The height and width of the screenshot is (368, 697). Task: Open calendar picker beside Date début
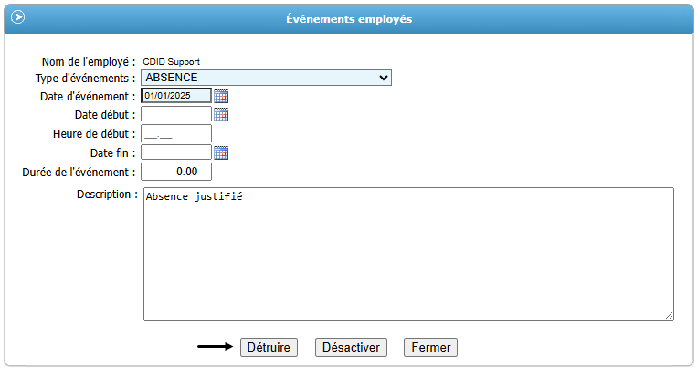220,115
